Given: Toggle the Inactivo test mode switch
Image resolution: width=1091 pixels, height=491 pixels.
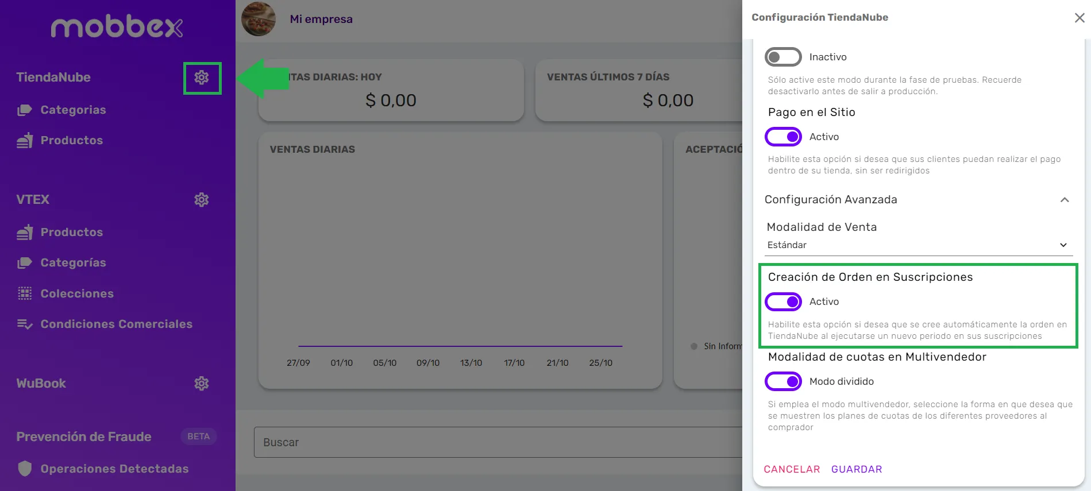Looking at the screenshot, I should 783,57.
